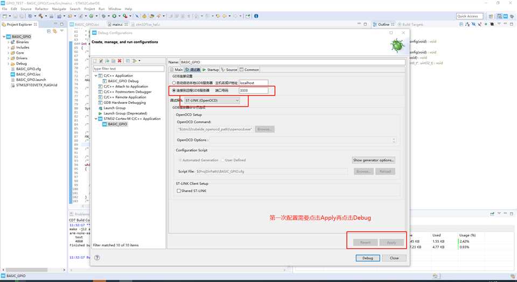Click the localhost host name field
Screen dimensions: 517x282
click(x=254, y=83)
